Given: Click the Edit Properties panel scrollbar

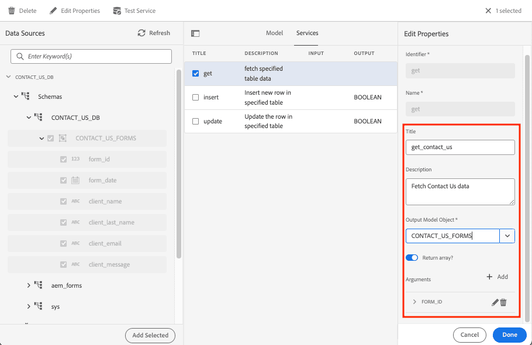Looking at the screenshot, I should coord(527,188).
